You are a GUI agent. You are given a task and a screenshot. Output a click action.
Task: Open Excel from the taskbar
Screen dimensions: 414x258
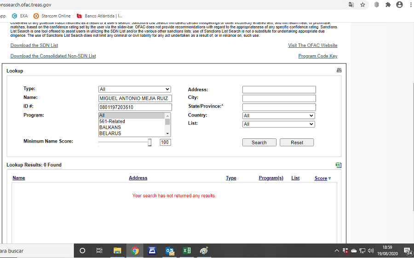(186, 251)
